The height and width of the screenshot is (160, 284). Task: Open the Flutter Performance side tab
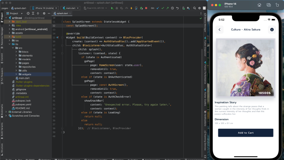205,73
